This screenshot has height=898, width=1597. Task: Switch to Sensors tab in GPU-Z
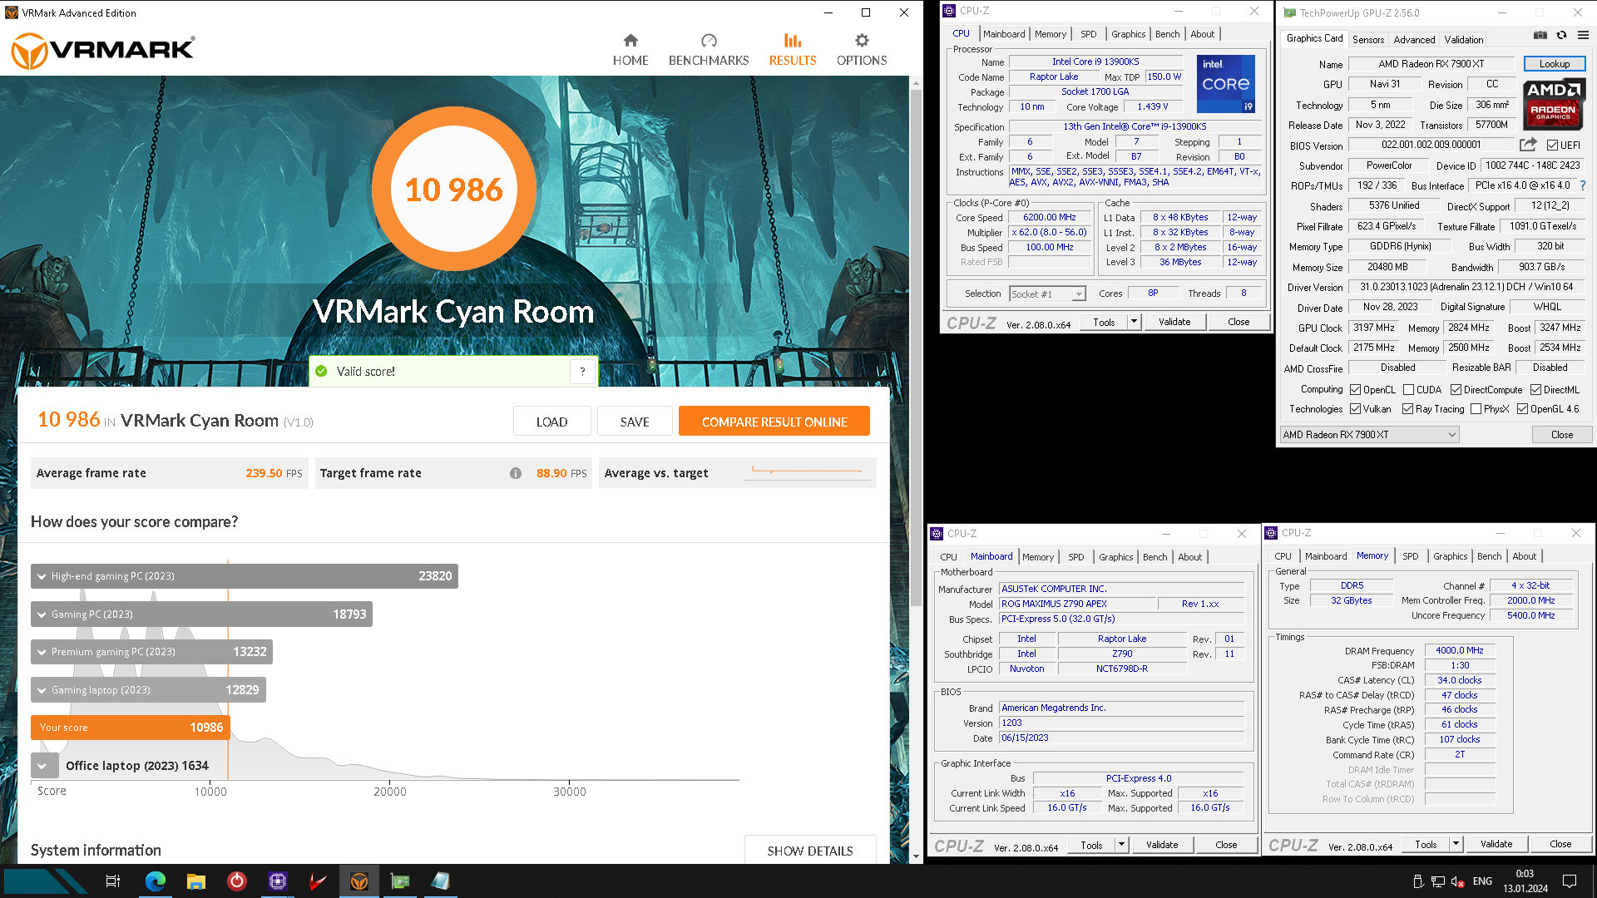(x=1368, y=39)
